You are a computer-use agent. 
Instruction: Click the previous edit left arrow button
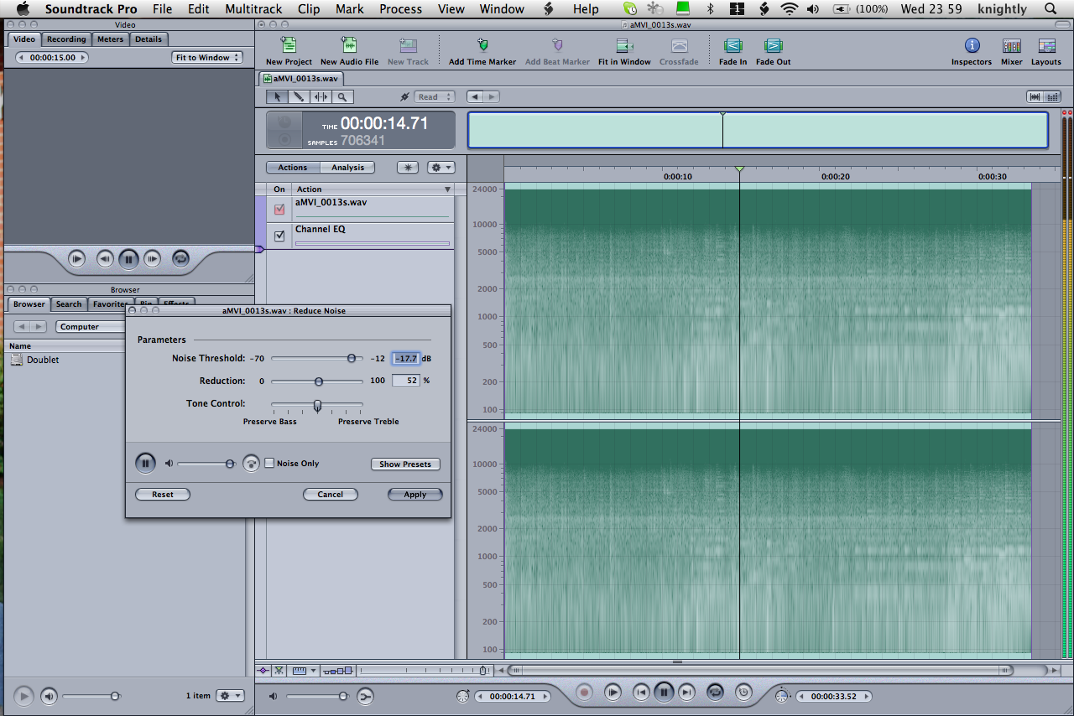(475, 97)
